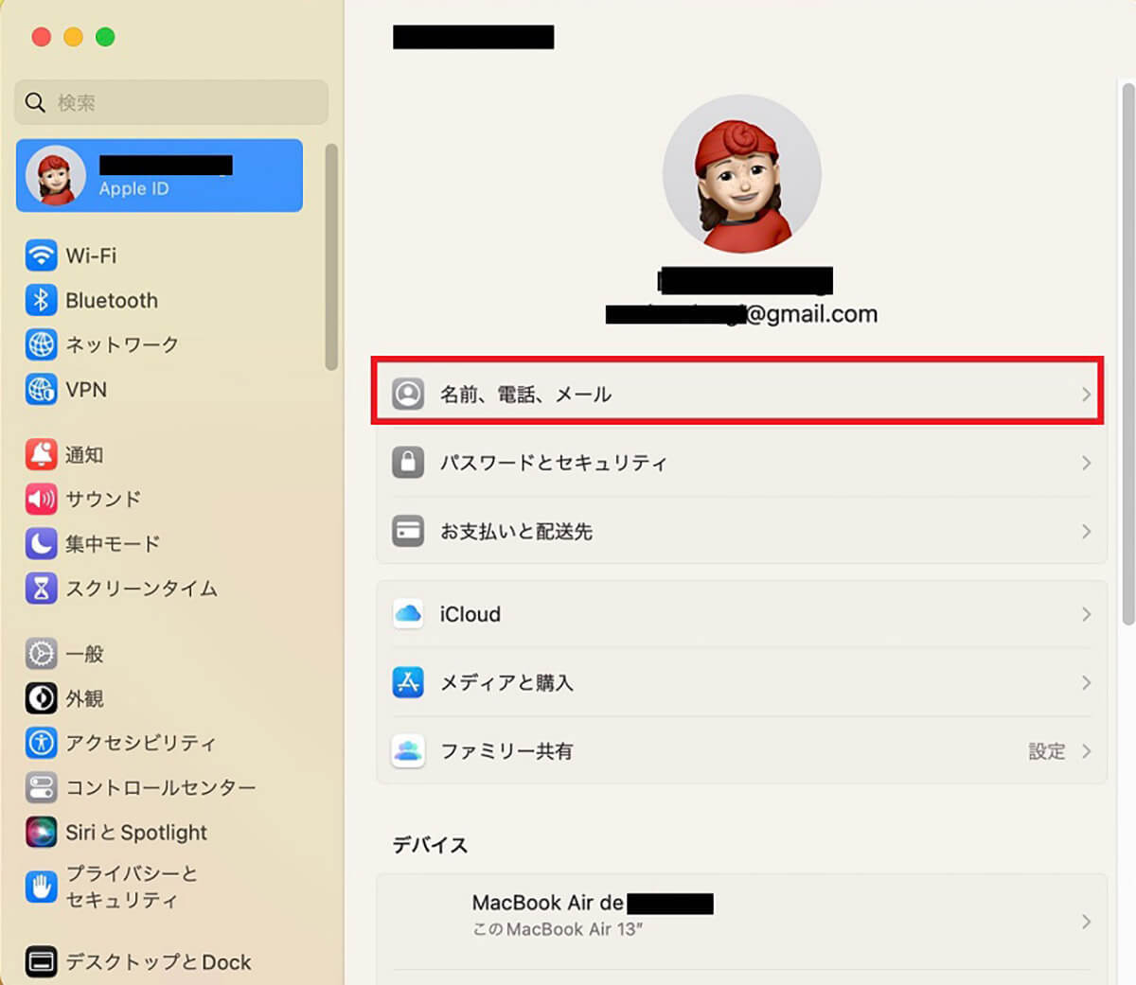The height and width of the screenshot is (985, 1136).
Task: Click the 通知 bell icon
Action: point(41,454)
